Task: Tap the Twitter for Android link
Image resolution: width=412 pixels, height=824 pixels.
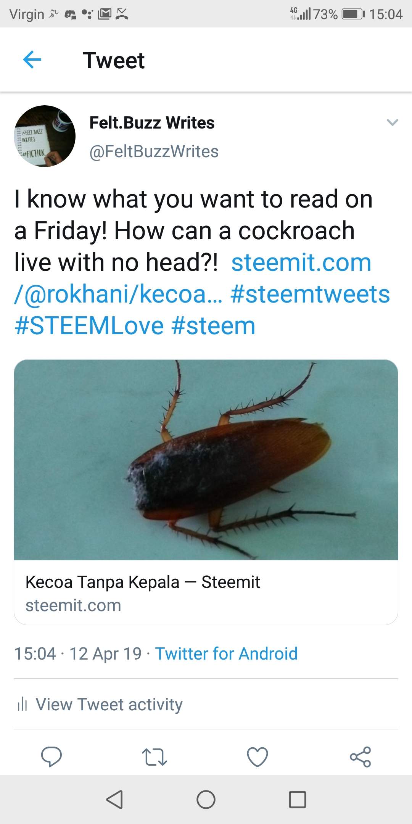Action: [226, 653]
